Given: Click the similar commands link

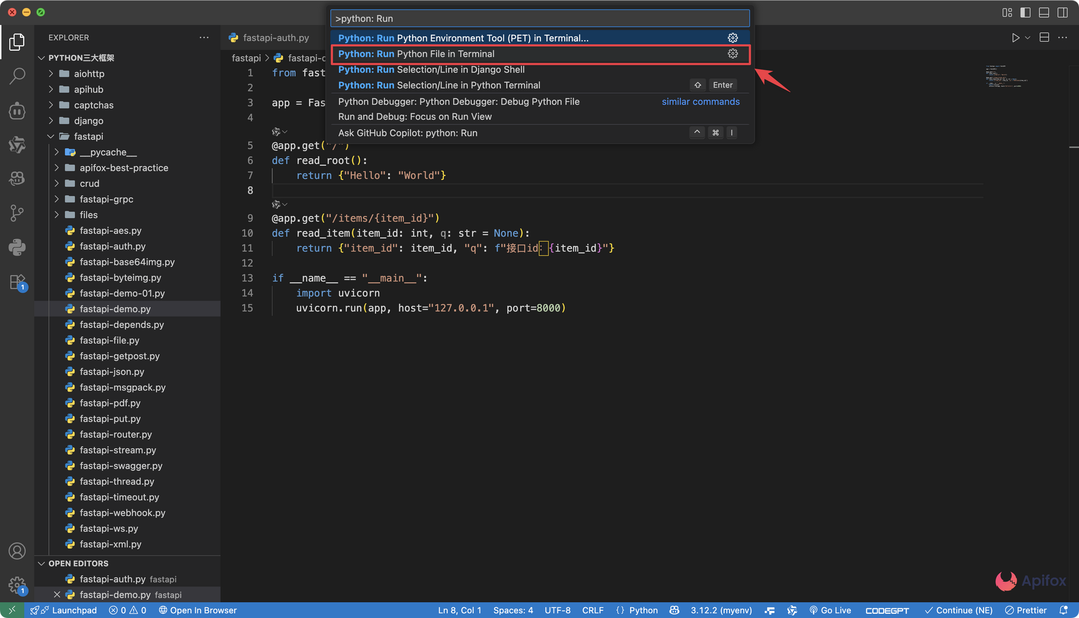Looking at the screenshot, I should pyautogui.click(x=700, y=102).
